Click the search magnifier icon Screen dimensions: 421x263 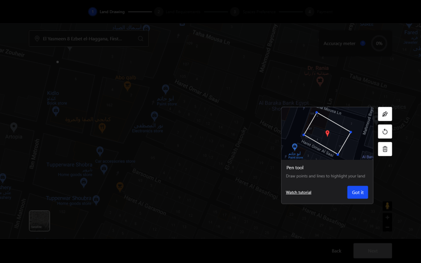(141, 39)
